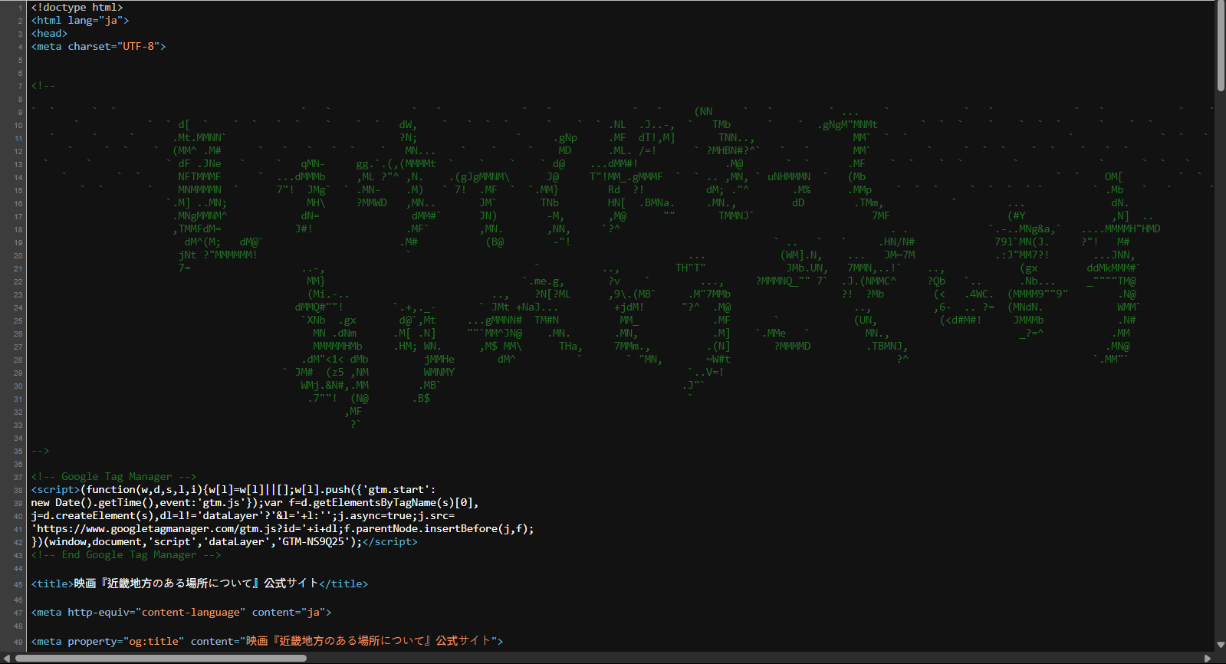
Task: Click the title tag on line 45
Action: click(199, 583)
